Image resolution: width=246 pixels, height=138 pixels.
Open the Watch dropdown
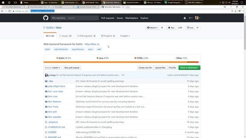(152, 28)
